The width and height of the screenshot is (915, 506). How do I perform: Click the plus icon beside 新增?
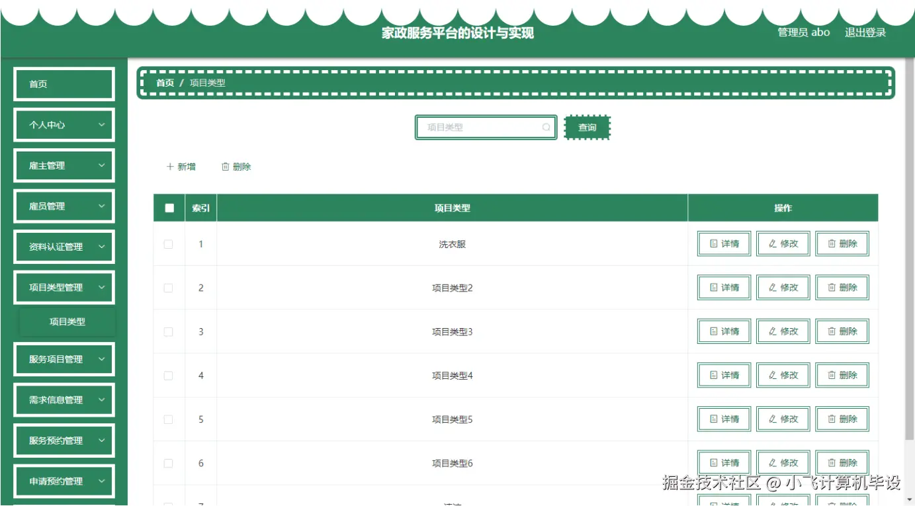(x=170, y=166)
